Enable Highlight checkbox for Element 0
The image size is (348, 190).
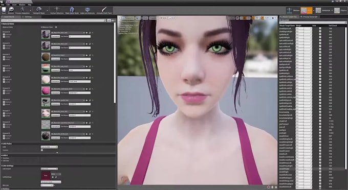click(4, 35)
